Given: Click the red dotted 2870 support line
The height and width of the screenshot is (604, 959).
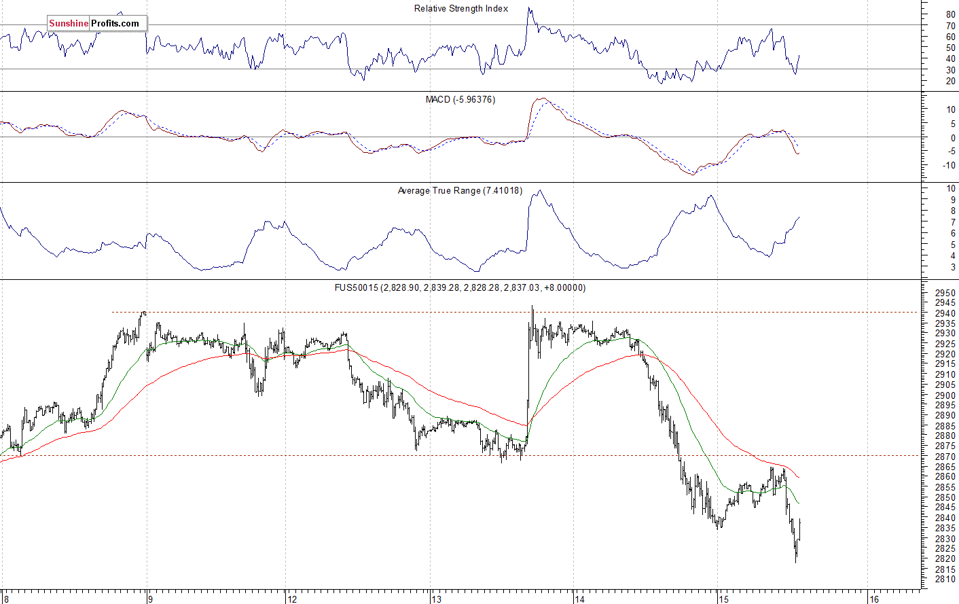Looking at the screenshot, I should click(460, 456).
